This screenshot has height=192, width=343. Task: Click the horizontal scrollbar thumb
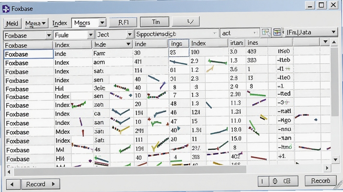point(130,170)
